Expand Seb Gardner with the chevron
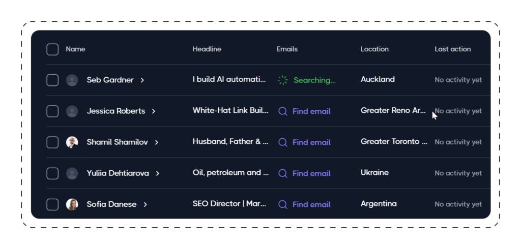 [x=142, y=80]
